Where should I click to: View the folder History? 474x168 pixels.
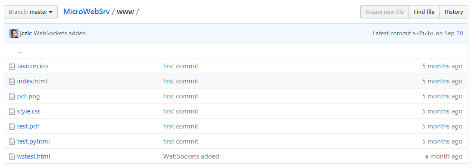pos(454,12)
